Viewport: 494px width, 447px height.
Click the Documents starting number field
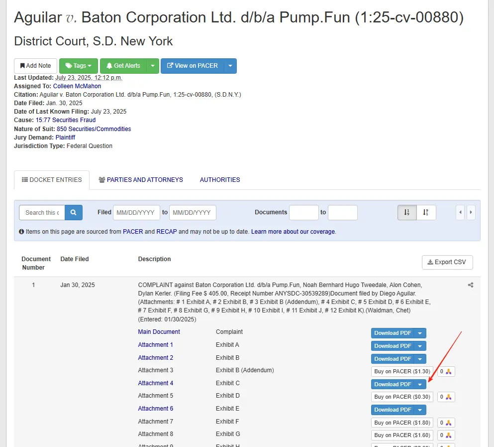tap(303, 212)
